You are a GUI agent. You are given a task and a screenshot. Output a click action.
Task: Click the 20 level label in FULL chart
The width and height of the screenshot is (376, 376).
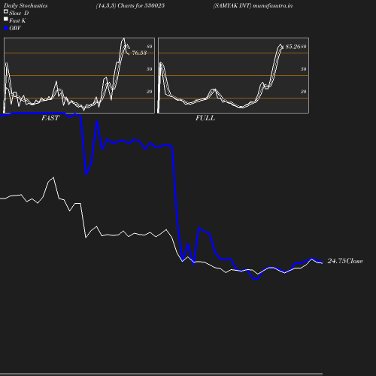pyautogui.click(x=304, y=92)
